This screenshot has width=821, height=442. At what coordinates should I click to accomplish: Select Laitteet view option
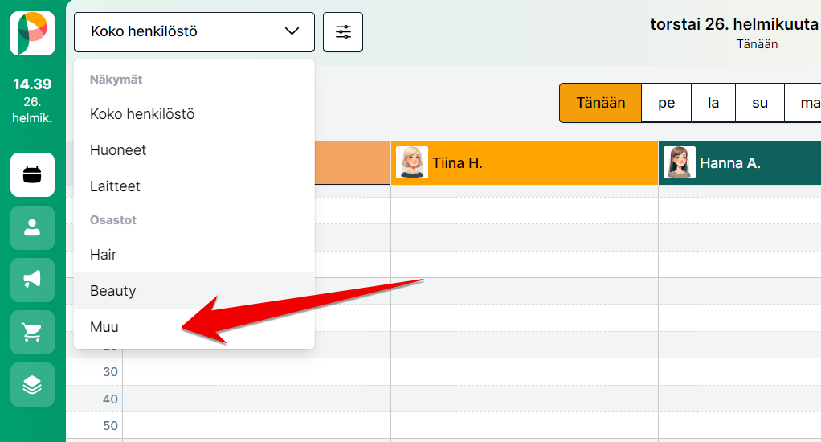click(x=115, y=186)
